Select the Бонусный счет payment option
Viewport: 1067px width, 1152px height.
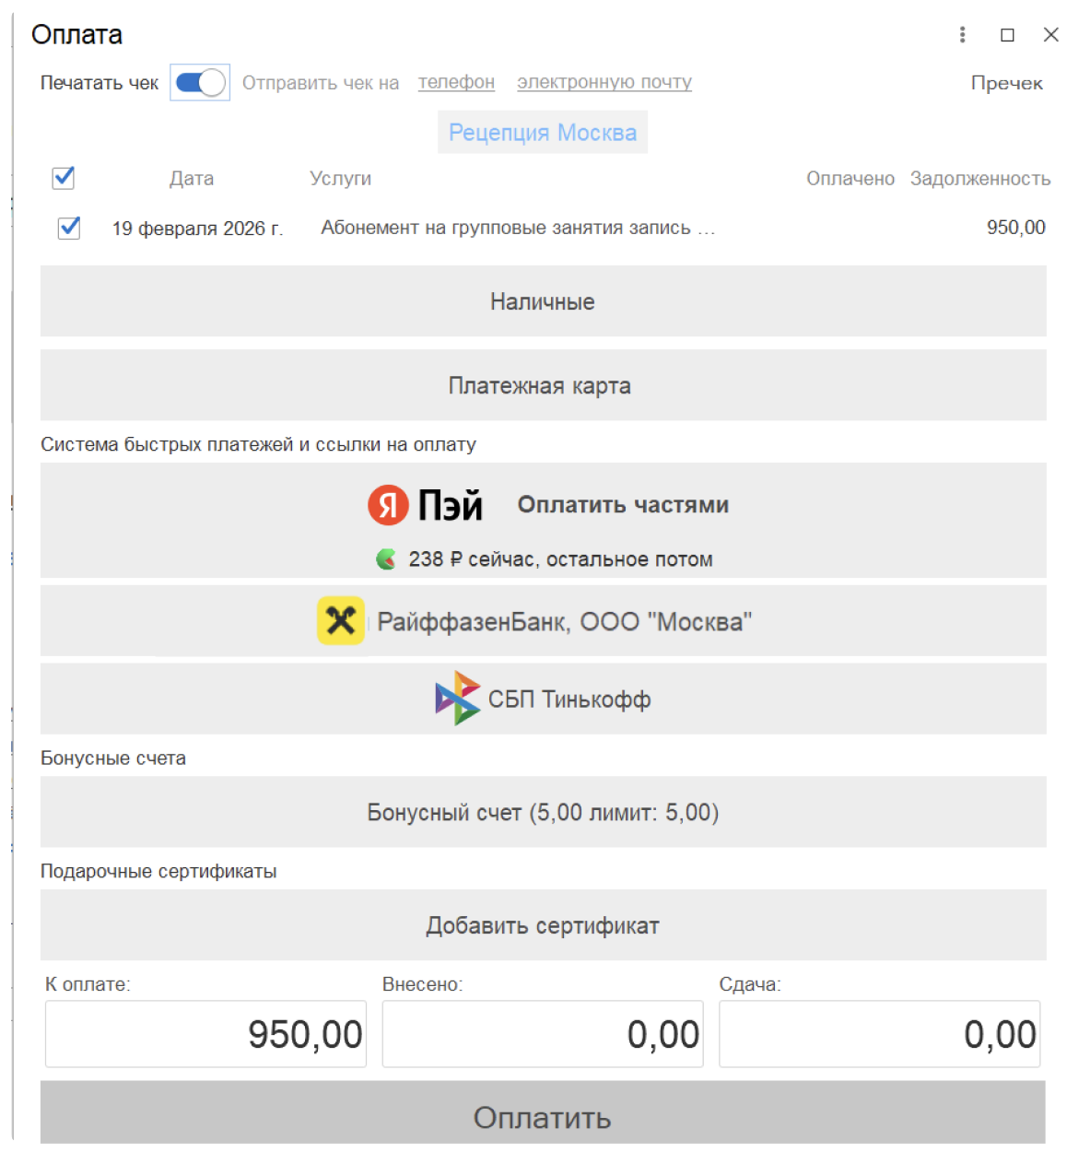(x=543, y=812)
